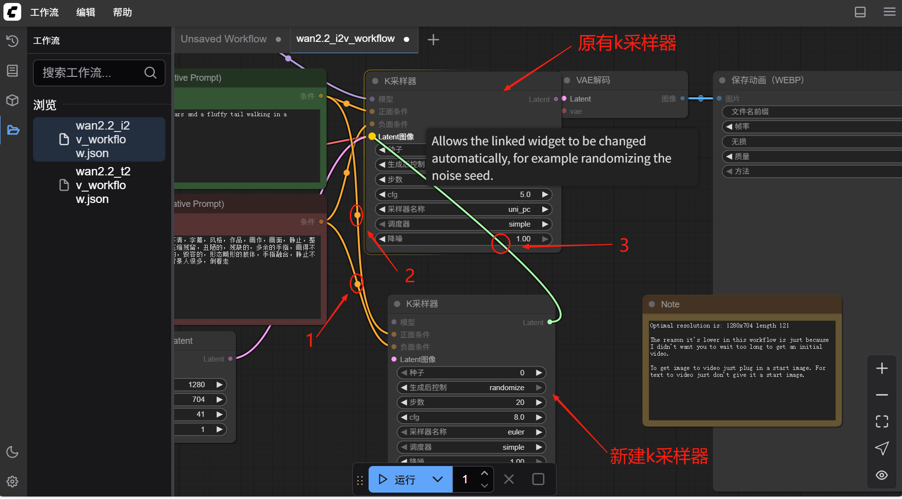Open scheduler dropdown in the new K sampler

tap(471, 447)
